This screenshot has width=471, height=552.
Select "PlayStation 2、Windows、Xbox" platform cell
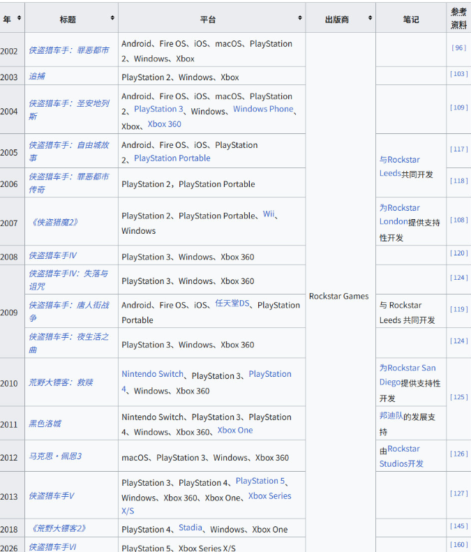211,75
